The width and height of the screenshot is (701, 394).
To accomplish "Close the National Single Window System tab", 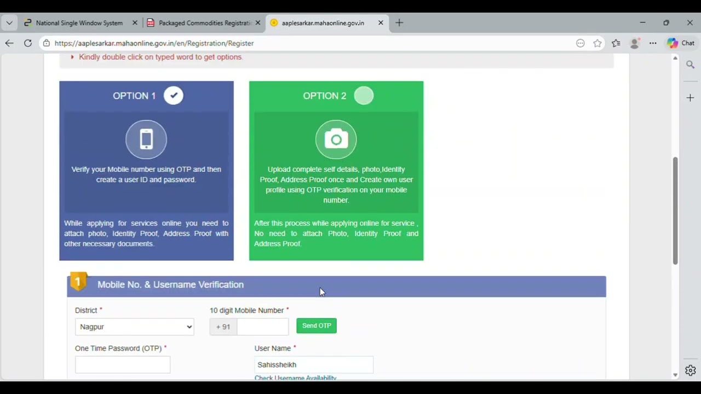I will (x=135, y=23).
